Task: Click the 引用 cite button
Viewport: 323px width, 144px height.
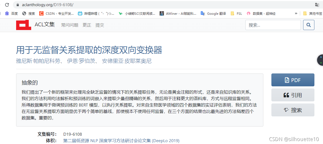Action: tap(293, 95)
